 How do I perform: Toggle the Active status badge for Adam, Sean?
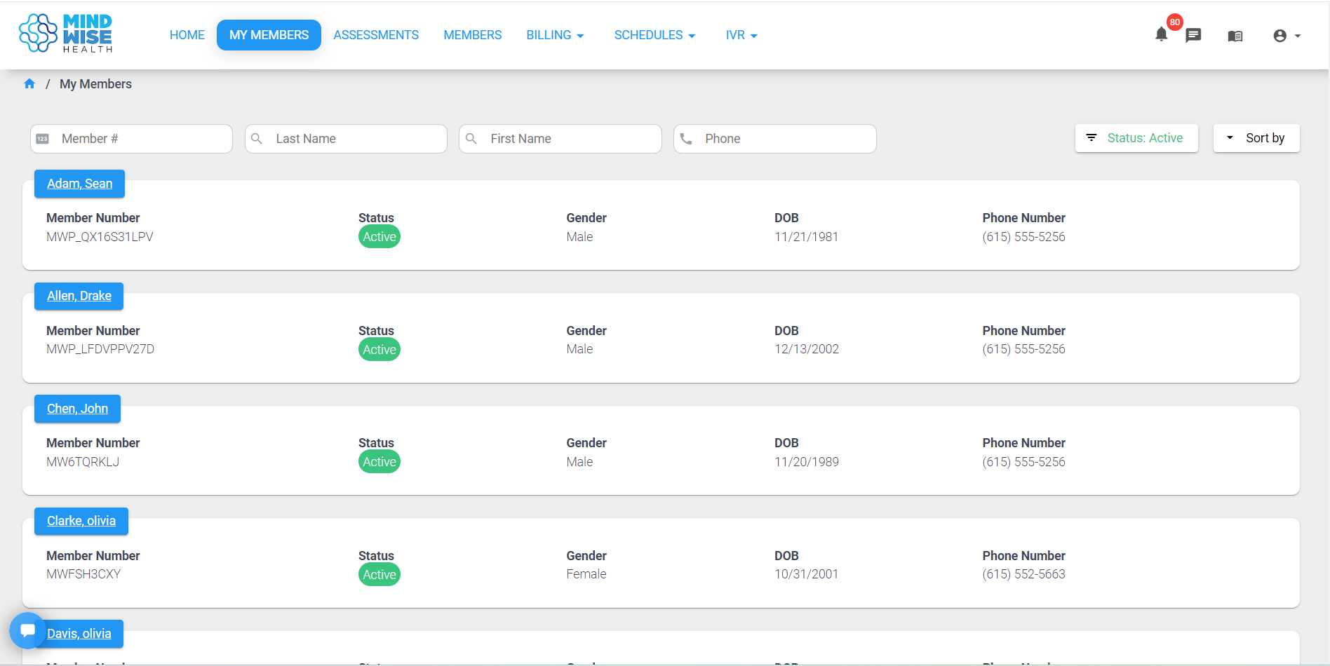click(379, 236)
